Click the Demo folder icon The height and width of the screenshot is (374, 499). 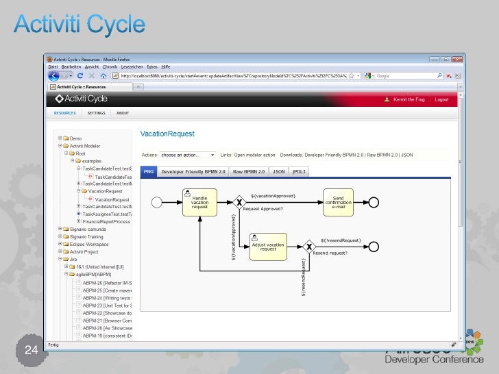click(x=66, y=138)
